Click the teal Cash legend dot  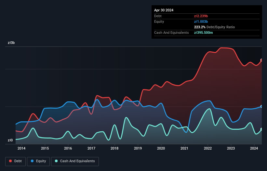tap(56, 161)
